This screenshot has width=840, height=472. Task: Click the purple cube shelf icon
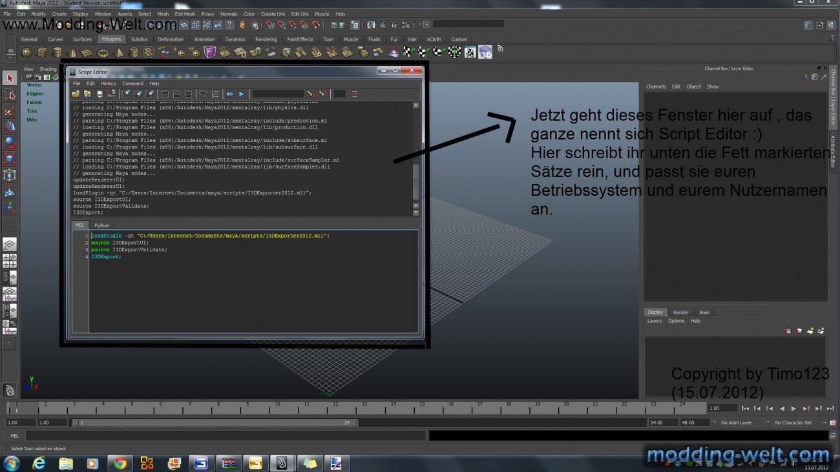(210, 52)
